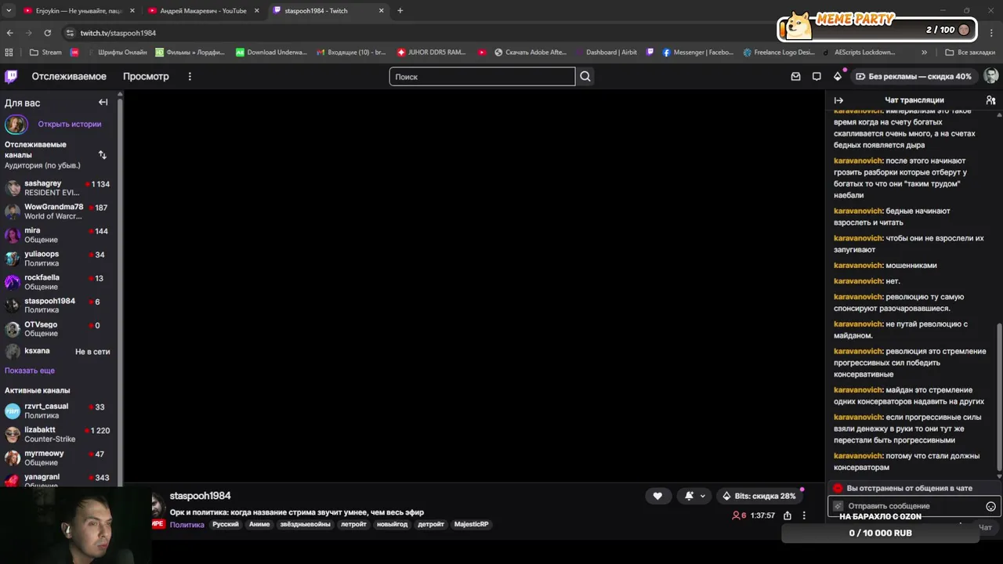This screenshot has width=1003, height=564.
Task: Open mira channel in sidebar
Action: click(59, 235)
